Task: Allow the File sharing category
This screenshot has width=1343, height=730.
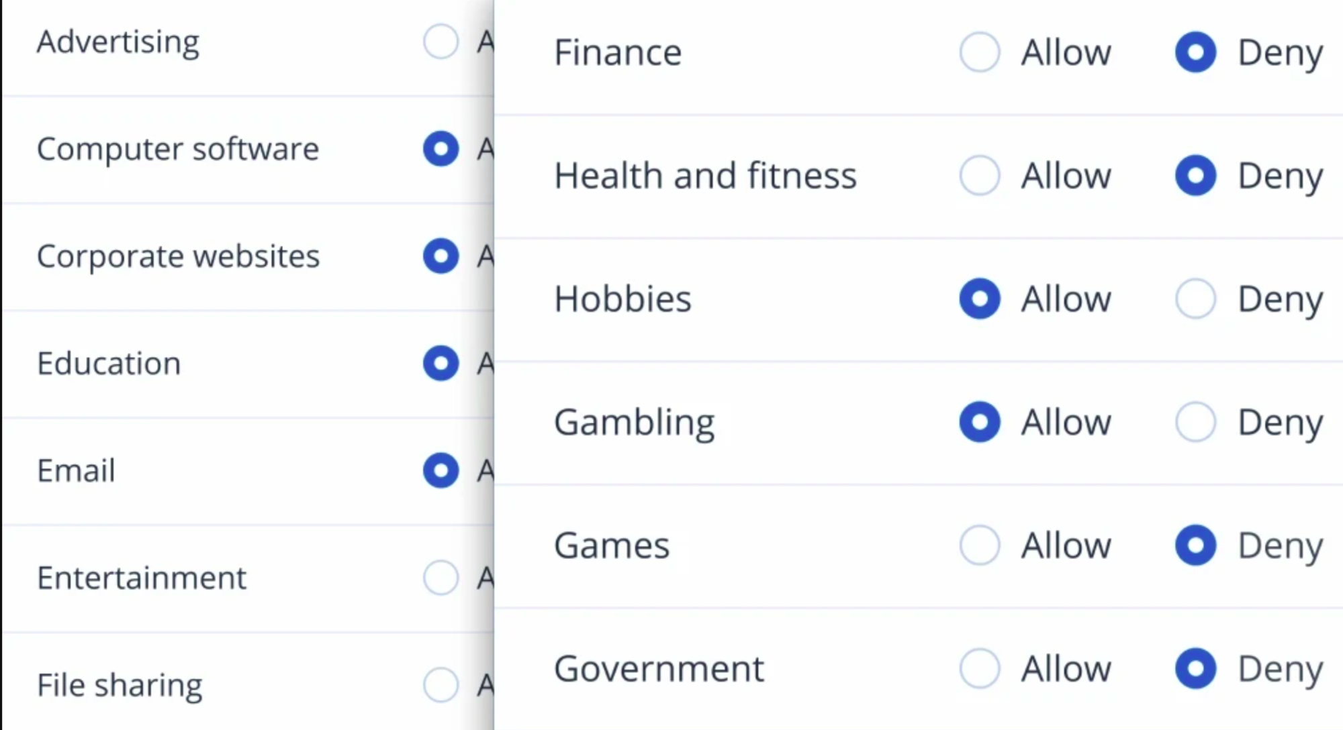Action: [441, 685]
